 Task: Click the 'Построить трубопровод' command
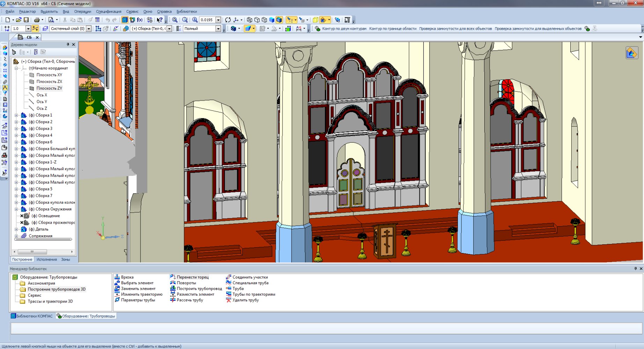coord(199,289)
